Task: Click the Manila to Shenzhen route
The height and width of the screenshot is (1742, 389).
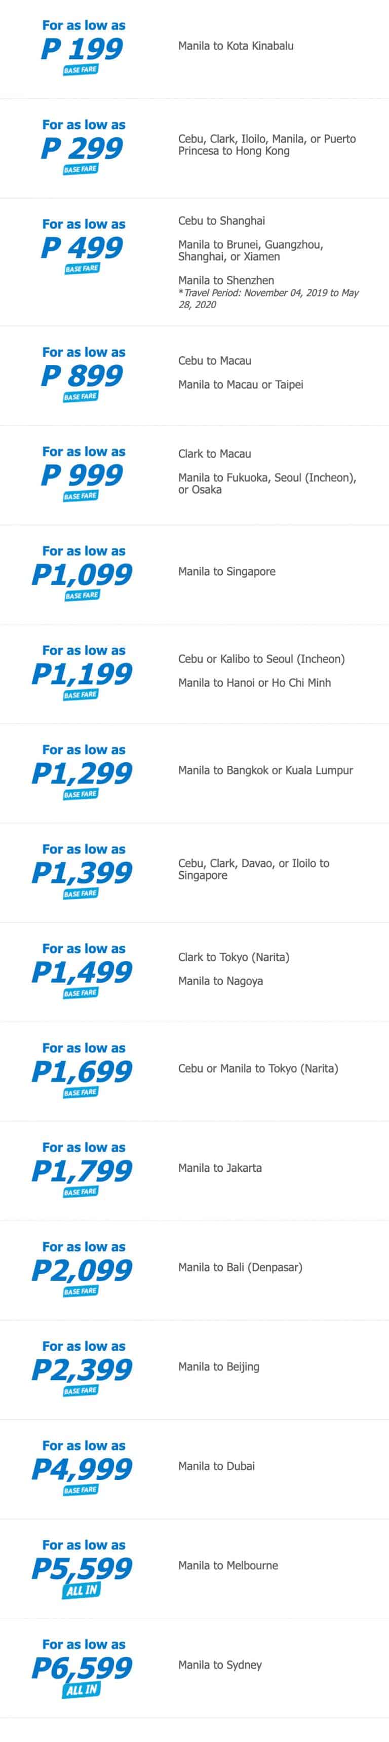Action: click(225, 280)
